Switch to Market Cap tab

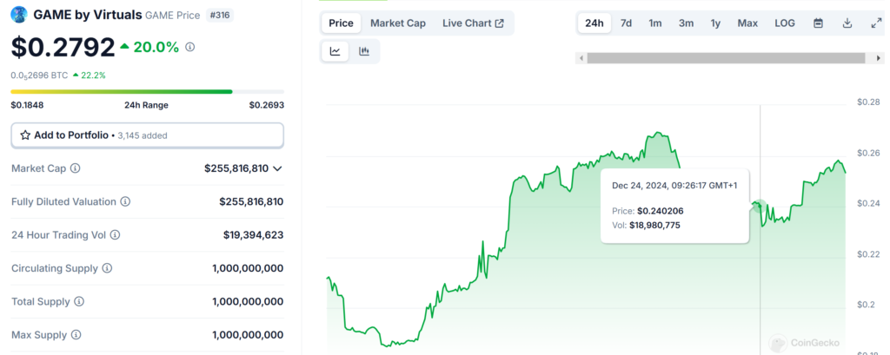tap(398, 23)
